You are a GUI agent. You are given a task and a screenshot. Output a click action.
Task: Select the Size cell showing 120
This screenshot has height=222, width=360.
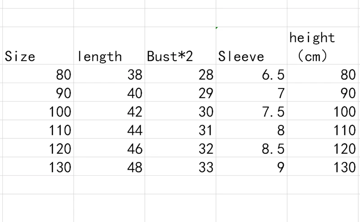(x=38, y=148)
